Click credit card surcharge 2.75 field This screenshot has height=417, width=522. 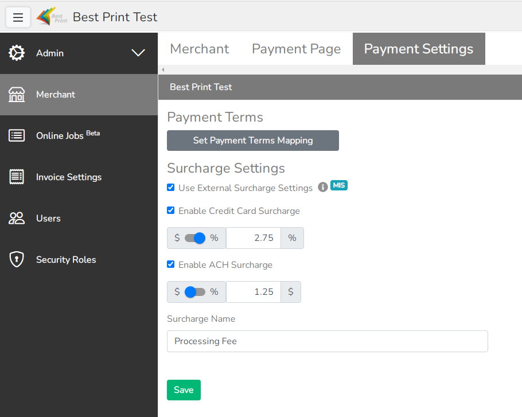[254, 238]
